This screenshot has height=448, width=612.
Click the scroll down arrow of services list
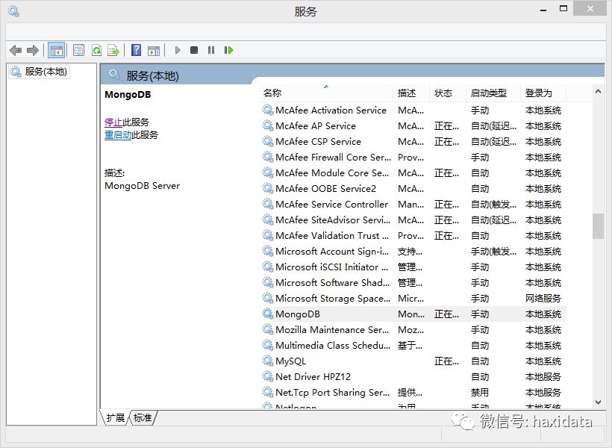(x=598, y=402)
